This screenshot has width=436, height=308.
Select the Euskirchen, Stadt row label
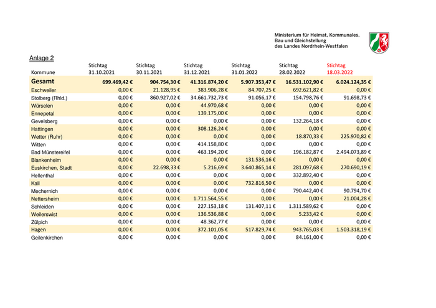click(x=52, y=167)
